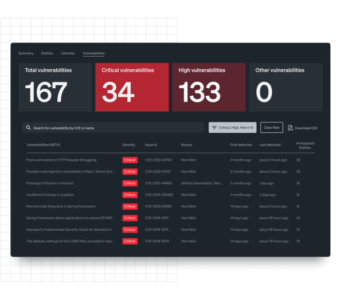Click the filter lines icon

[x=214, y=128]
